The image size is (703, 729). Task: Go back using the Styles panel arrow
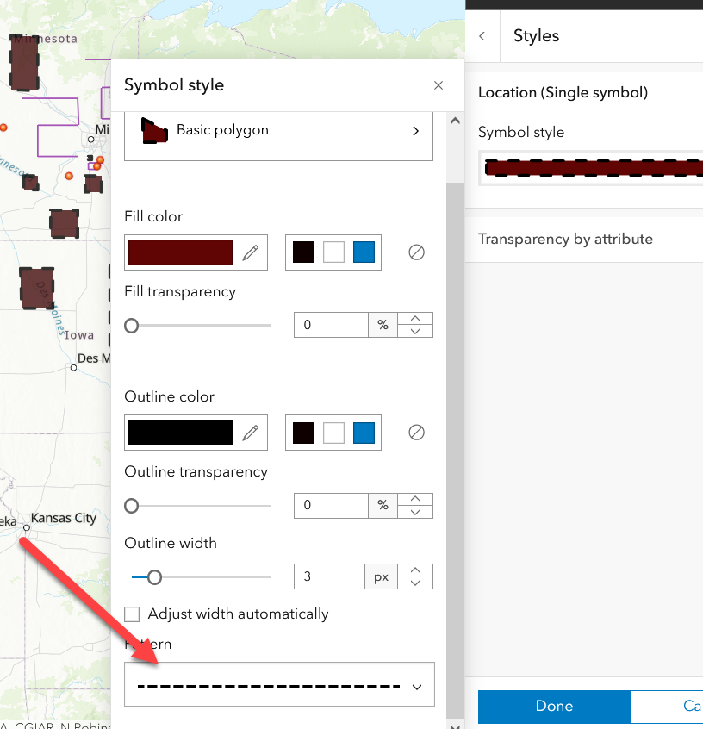482,35
